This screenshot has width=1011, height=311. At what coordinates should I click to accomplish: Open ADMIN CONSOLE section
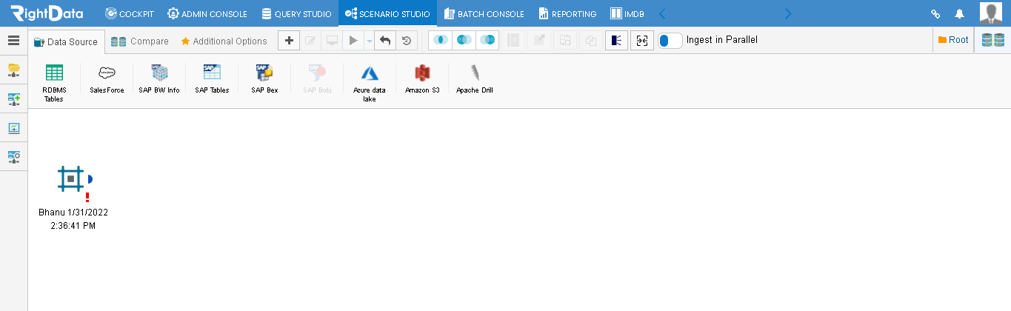click(x=207, y=13)
